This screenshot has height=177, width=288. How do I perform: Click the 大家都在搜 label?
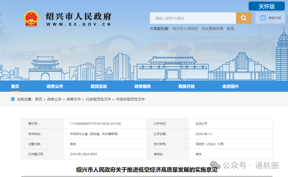pyautogui.click(x=160, y=29)
